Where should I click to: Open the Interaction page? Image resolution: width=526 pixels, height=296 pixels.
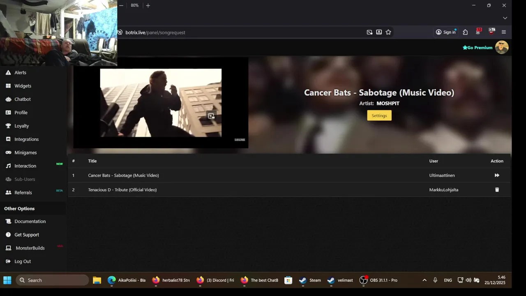point(25,166)
